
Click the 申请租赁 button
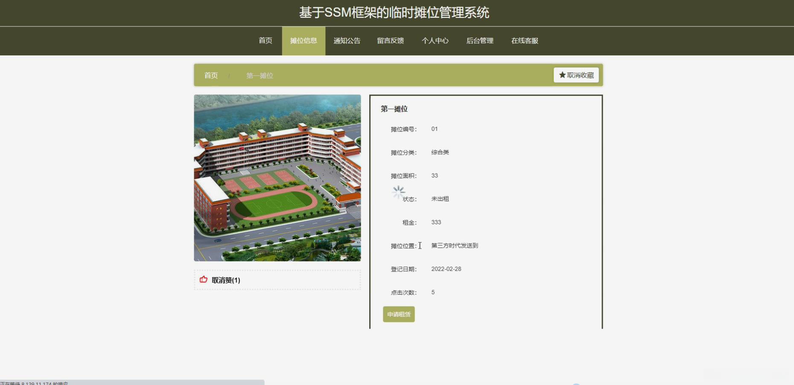point(399,314)
